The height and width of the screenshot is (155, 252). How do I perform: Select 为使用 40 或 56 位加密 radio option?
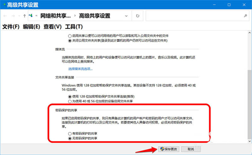click(x=70, y=101)
